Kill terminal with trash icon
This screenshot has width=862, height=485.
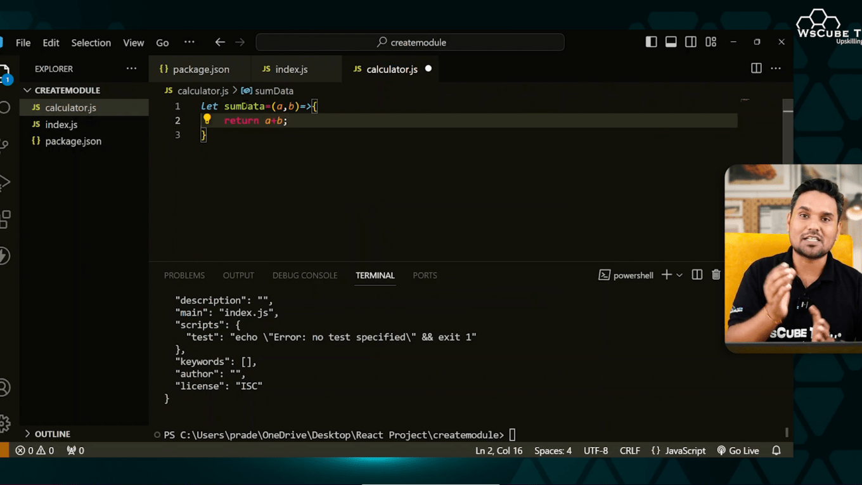pos(716,275)
